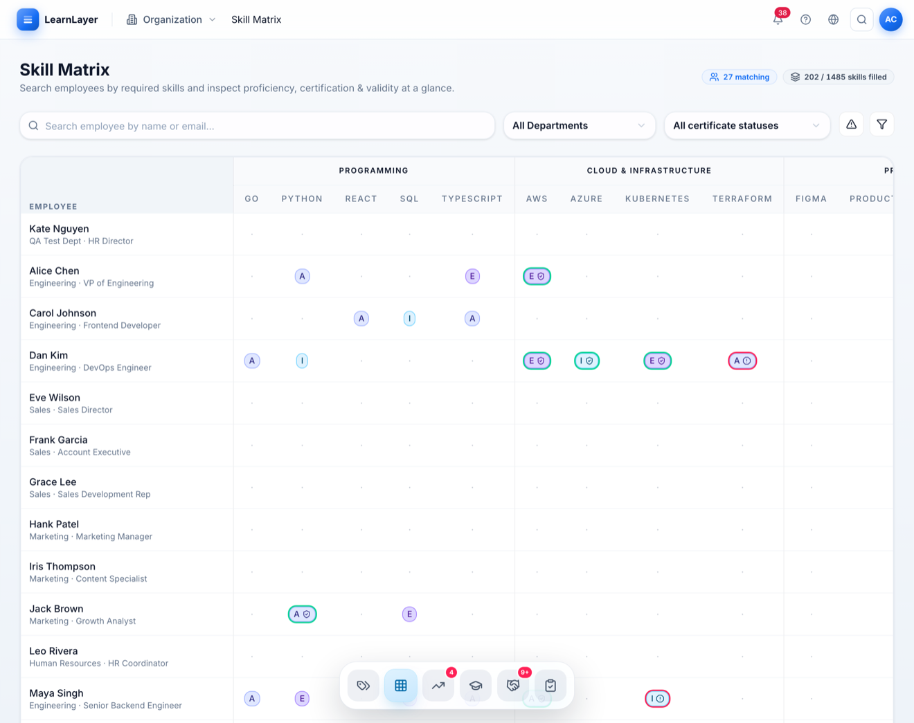The image size is (914, 723).
Task: Click Maya Singh's Go A badge
Action: coord(252,698)
